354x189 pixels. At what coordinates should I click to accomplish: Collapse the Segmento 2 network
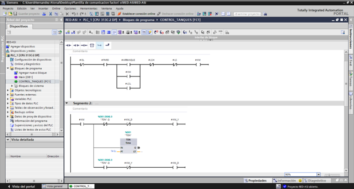pyautogui.click(x=67, y=103)
